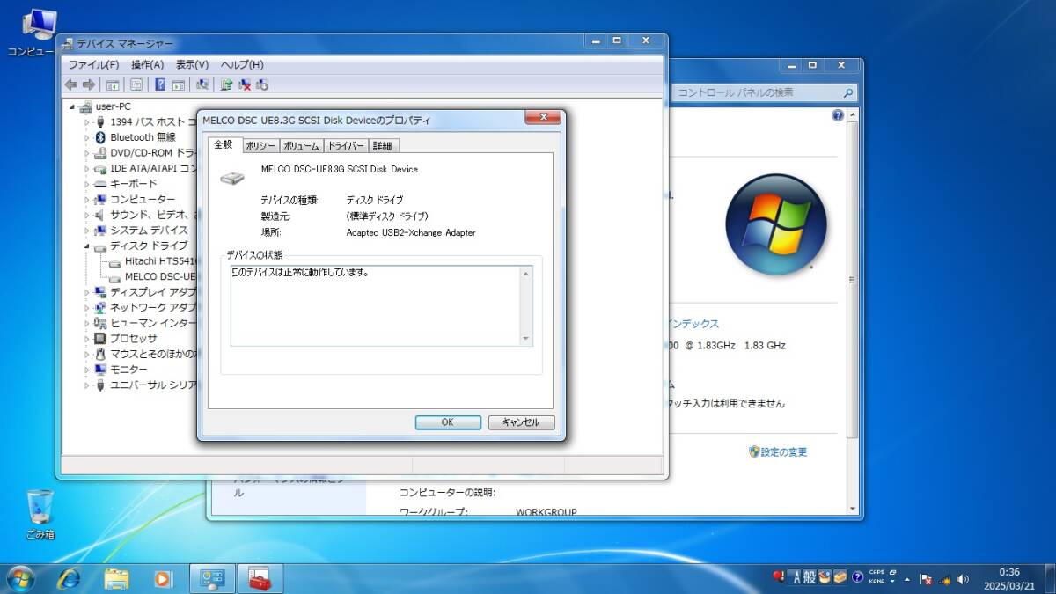Select the 全般 tab
Image resolution: width=1056 pixels, height=594 pixels.
(224, 144)
